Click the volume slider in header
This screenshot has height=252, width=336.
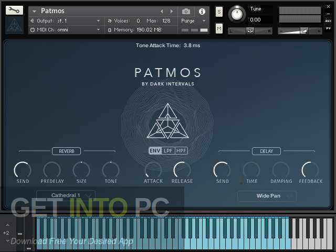click(x=300, y=31)
